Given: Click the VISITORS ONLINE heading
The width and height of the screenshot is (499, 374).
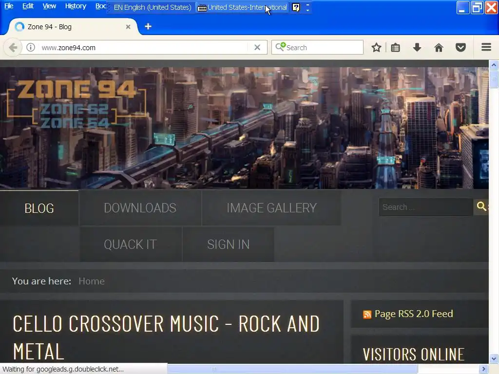Looking at the screenshot, I should [x=413, y=355].
